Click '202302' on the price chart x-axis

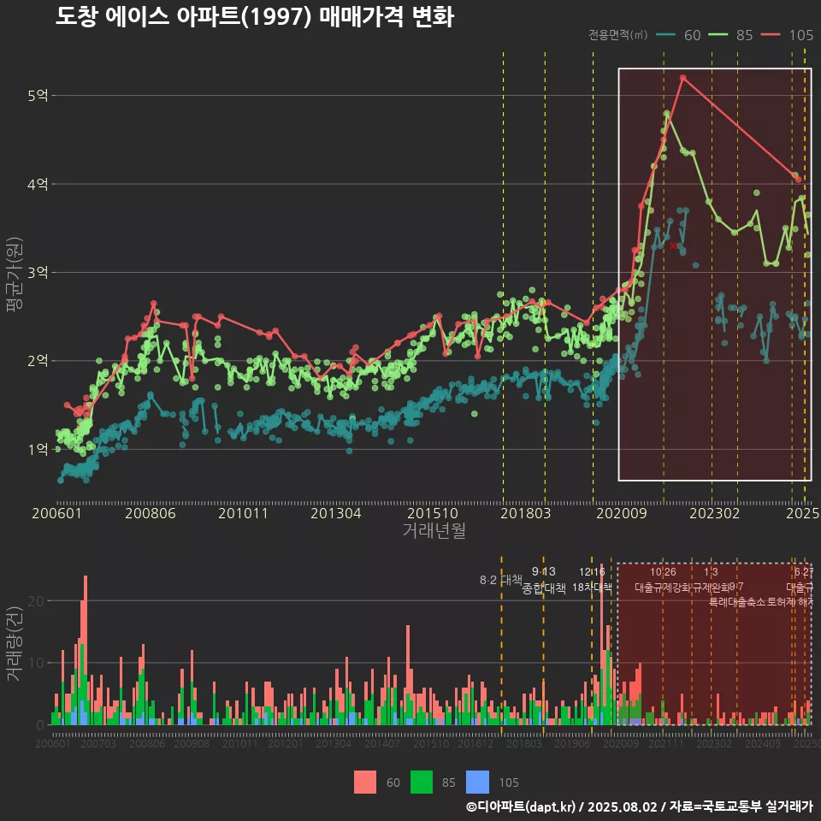(x=715, y=513)
